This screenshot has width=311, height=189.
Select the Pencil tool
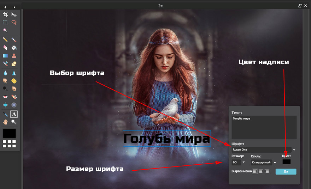coord(5,40)
